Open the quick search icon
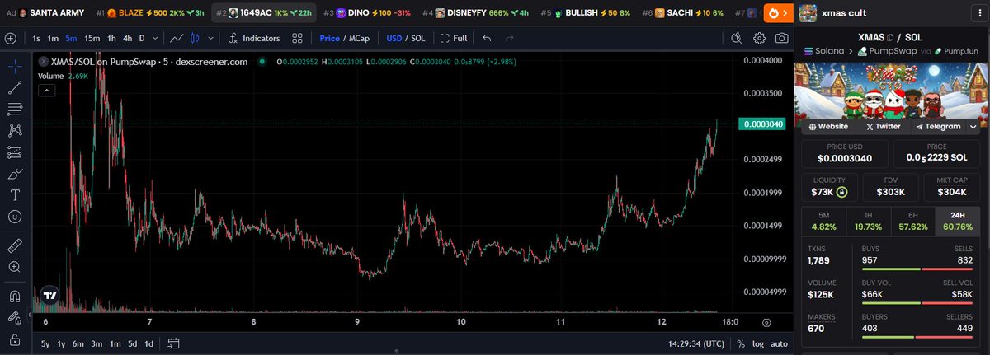 click(738, 38)
